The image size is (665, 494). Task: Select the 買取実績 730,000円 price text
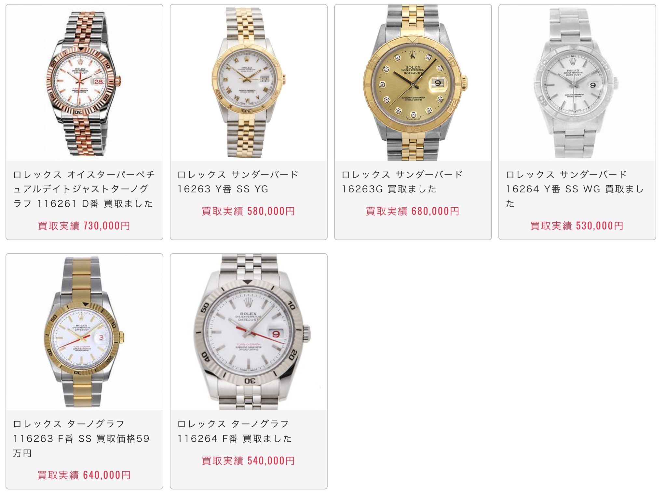click(84, 226)
